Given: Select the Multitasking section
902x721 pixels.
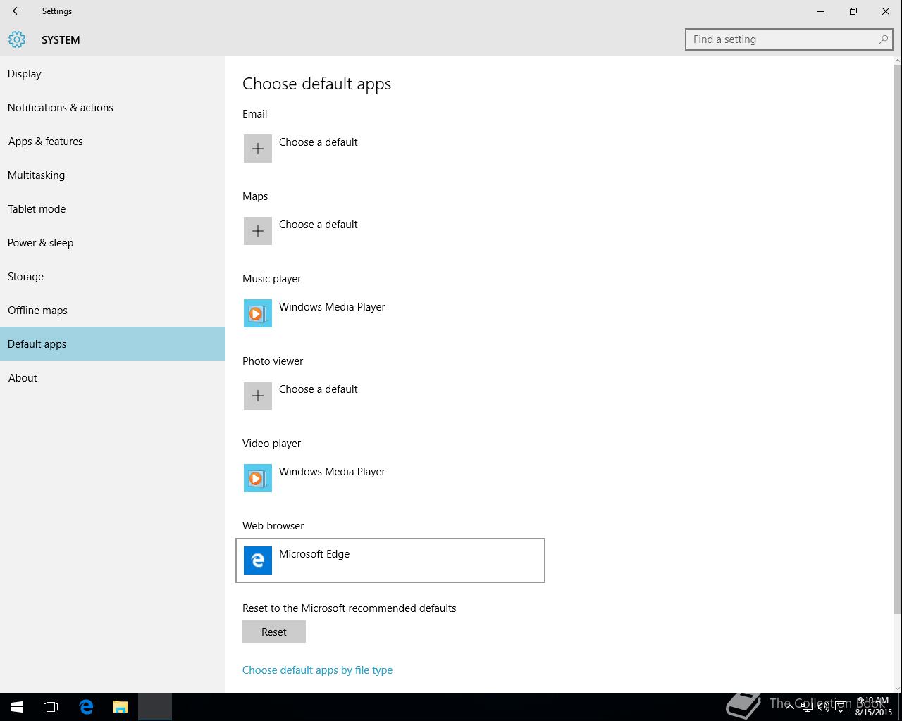Looking at the screenshot, I should click(x=113, y=175).
